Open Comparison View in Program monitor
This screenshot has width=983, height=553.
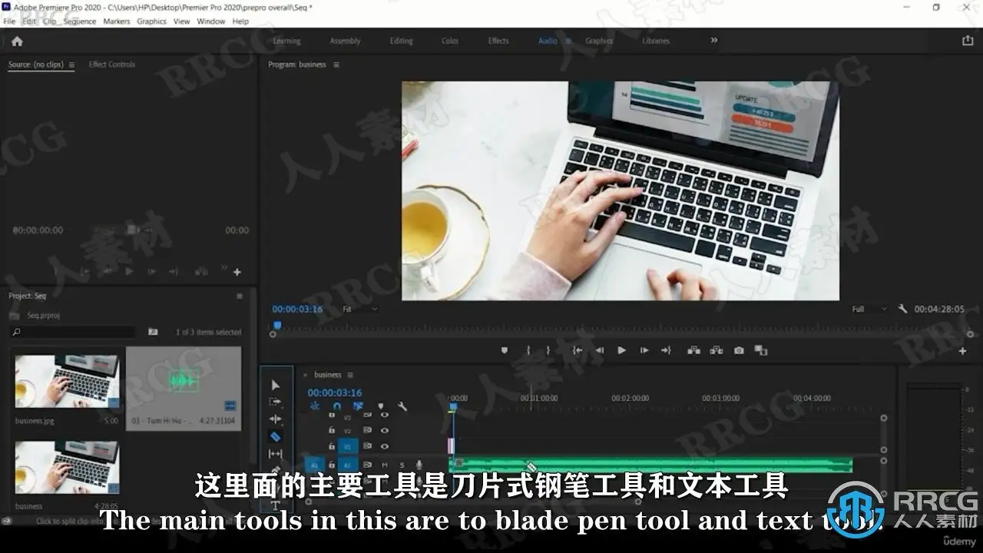tap(761, 350)
